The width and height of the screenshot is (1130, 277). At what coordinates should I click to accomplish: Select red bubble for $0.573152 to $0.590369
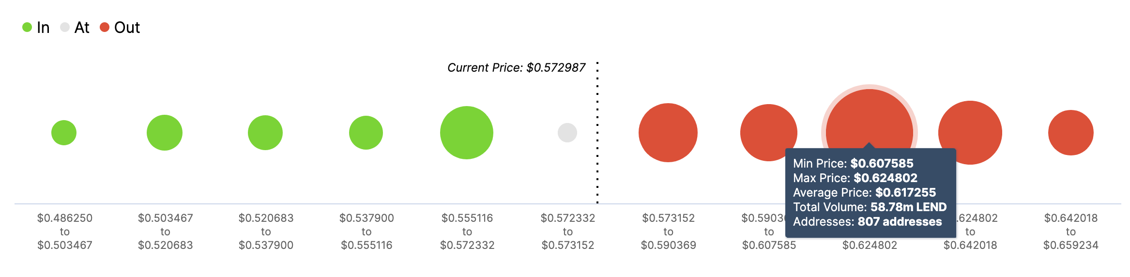pos(668,133)
